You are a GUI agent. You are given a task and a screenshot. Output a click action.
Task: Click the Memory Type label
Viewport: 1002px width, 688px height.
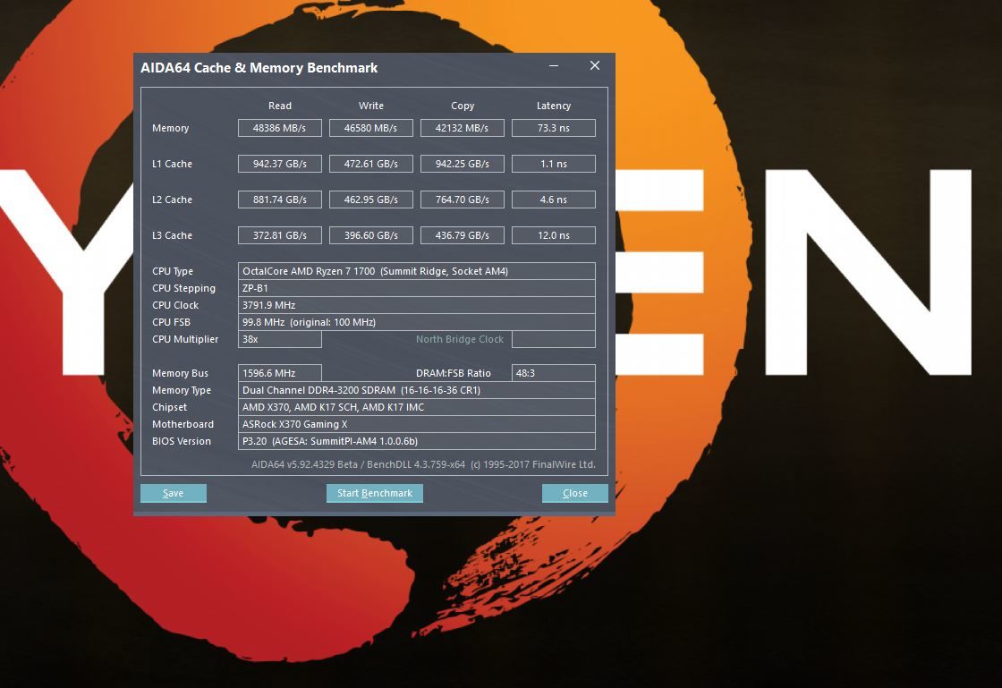182,390
